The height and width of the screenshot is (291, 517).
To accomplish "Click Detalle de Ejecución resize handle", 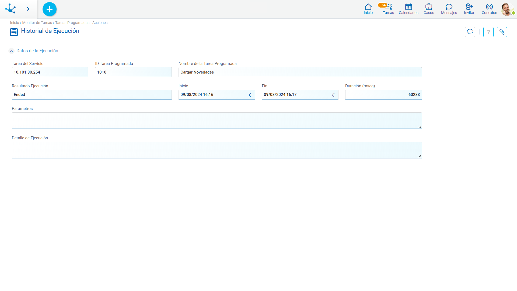I will coord(420,156).
